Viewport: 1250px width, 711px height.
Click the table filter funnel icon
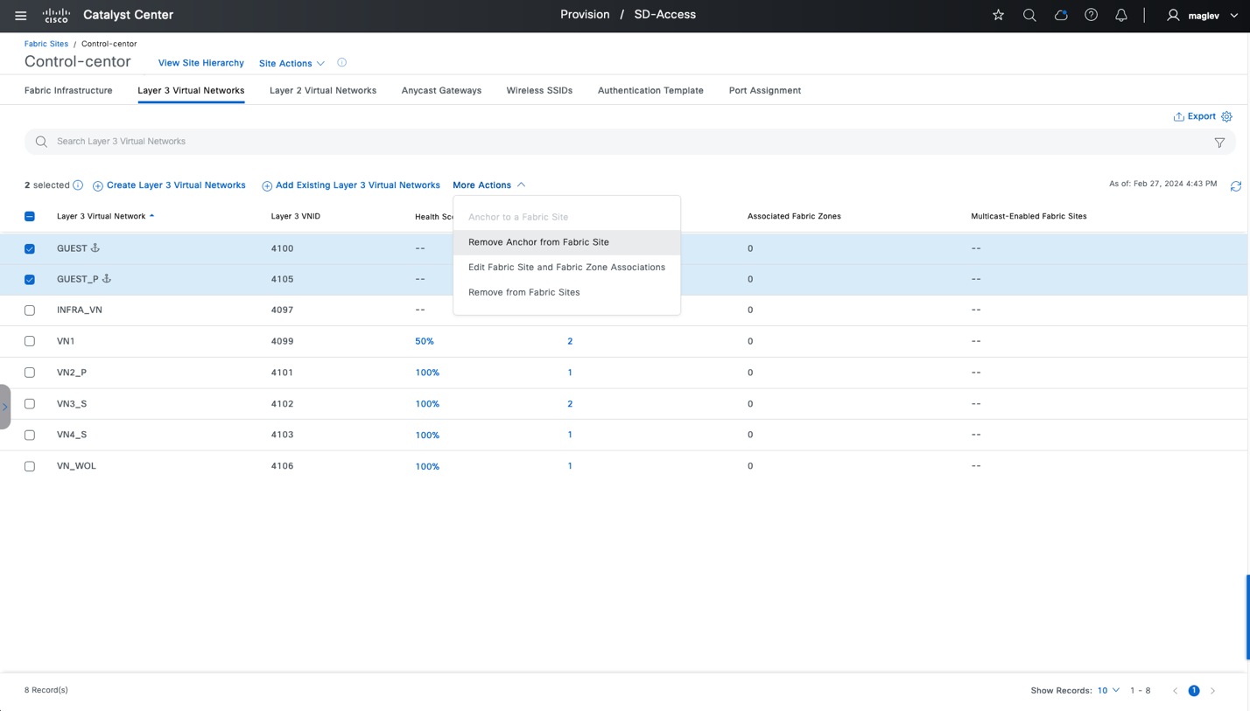[x=1219, y=143]
